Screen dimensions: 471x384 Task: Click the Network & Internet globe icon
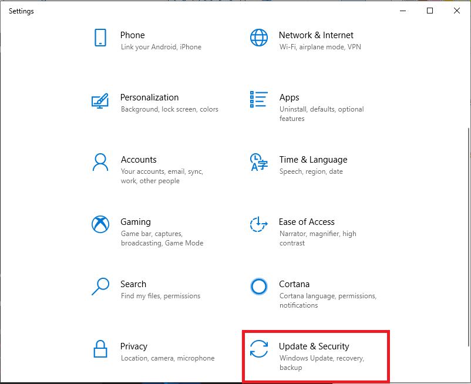[x=258, y=36]
